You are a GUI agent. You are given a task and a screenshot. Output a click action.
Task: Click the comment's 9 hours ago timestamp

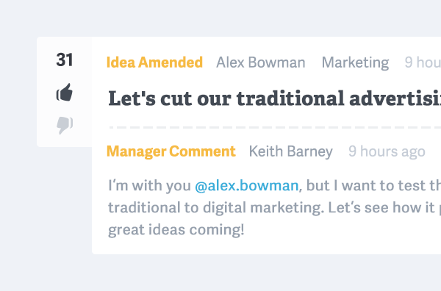[x=387, y=151]
